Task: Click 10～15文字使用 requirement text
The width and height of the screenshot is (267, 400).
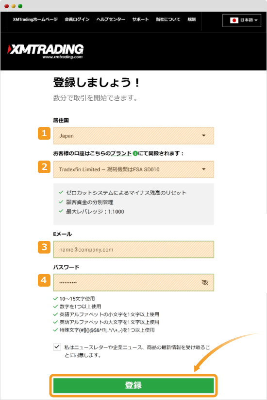Action: click(77, 298)
